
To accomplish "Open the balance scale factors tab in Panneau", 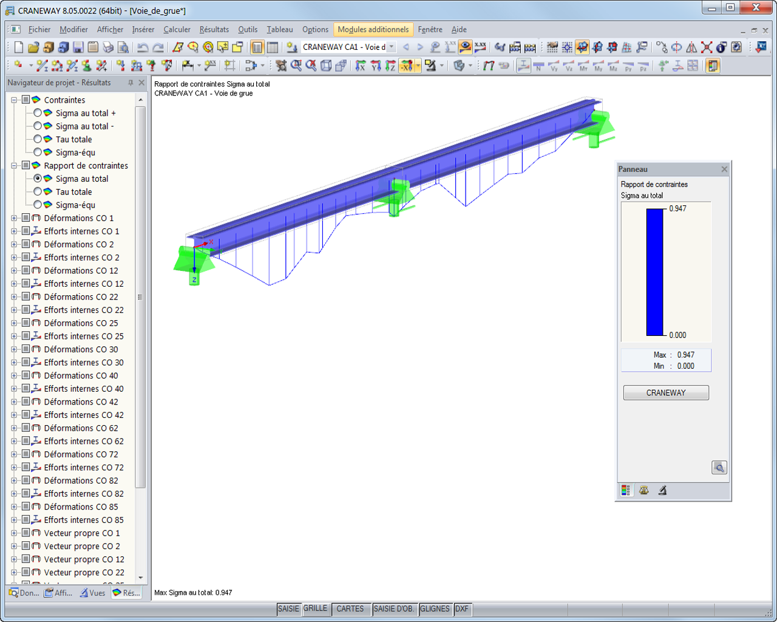I will pyautogui.click(x=644, y=490).
